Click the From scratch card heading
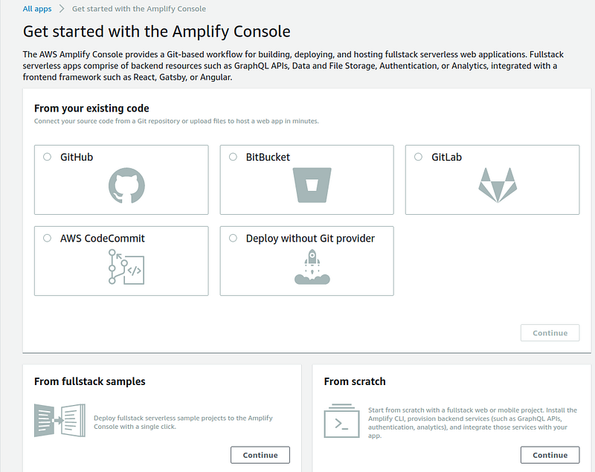Viewport: 595px width, 472px height. (x=355, y=381)
